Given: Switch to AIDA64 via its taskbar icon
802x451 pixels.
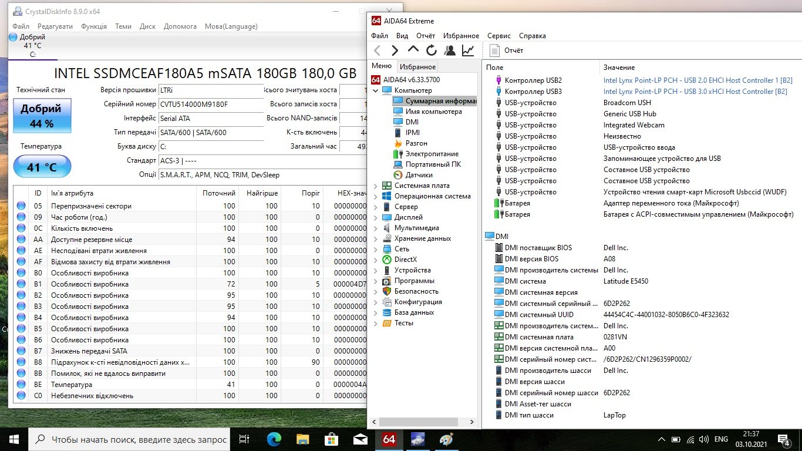Looking at the screenshot, I should click(x=389, y=439).
